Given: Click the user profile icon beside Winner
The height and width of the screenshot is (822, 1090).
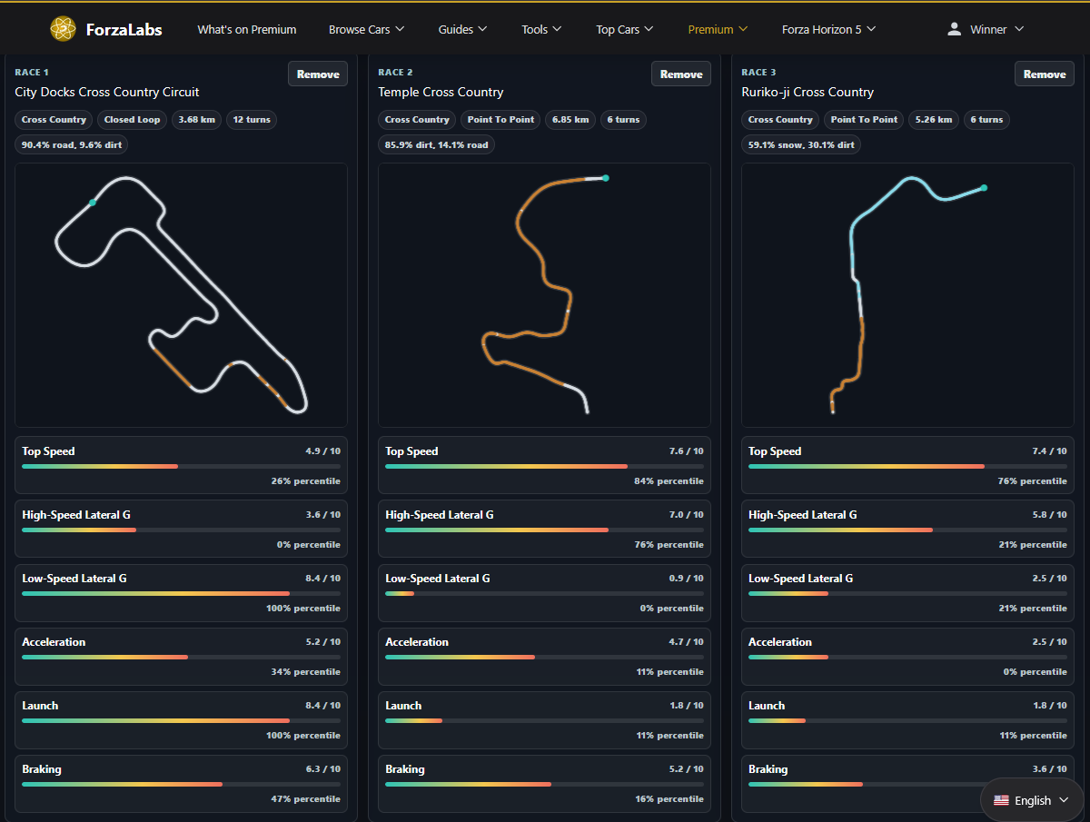Looking at the screenshot, I should tap(954, 29).
